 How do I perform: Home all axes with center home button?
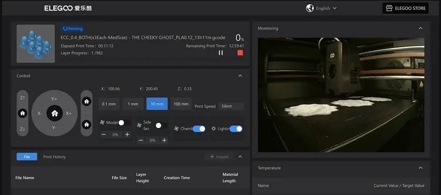(x=54, y=113)
